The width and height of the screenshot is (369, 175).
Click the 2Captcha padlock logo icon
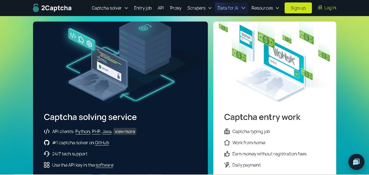(x=36, y=8)
